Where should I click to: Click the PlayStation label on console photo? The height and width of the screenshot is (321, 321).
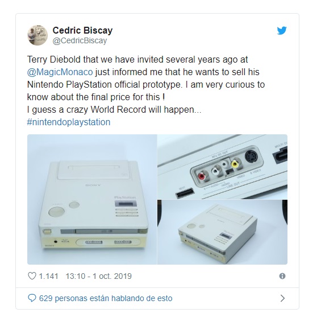click(125, 197)
